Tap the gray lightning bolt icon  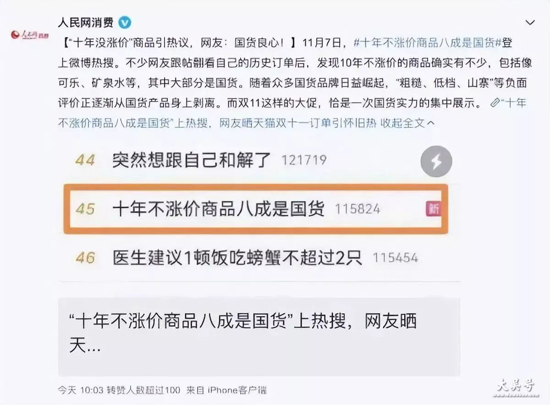click(436, 161)
